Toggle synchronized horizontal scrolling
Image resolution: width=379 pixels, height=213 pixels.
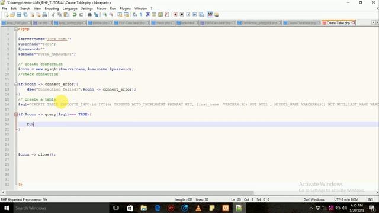click(126, 15)
